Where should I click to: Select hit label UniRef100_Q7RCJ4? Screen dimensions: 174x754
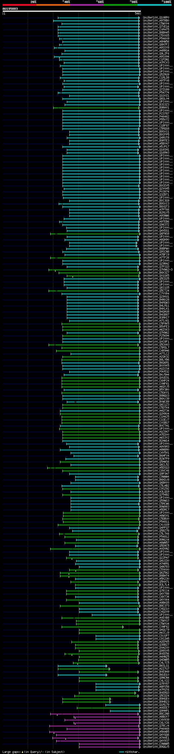[156, 726]
